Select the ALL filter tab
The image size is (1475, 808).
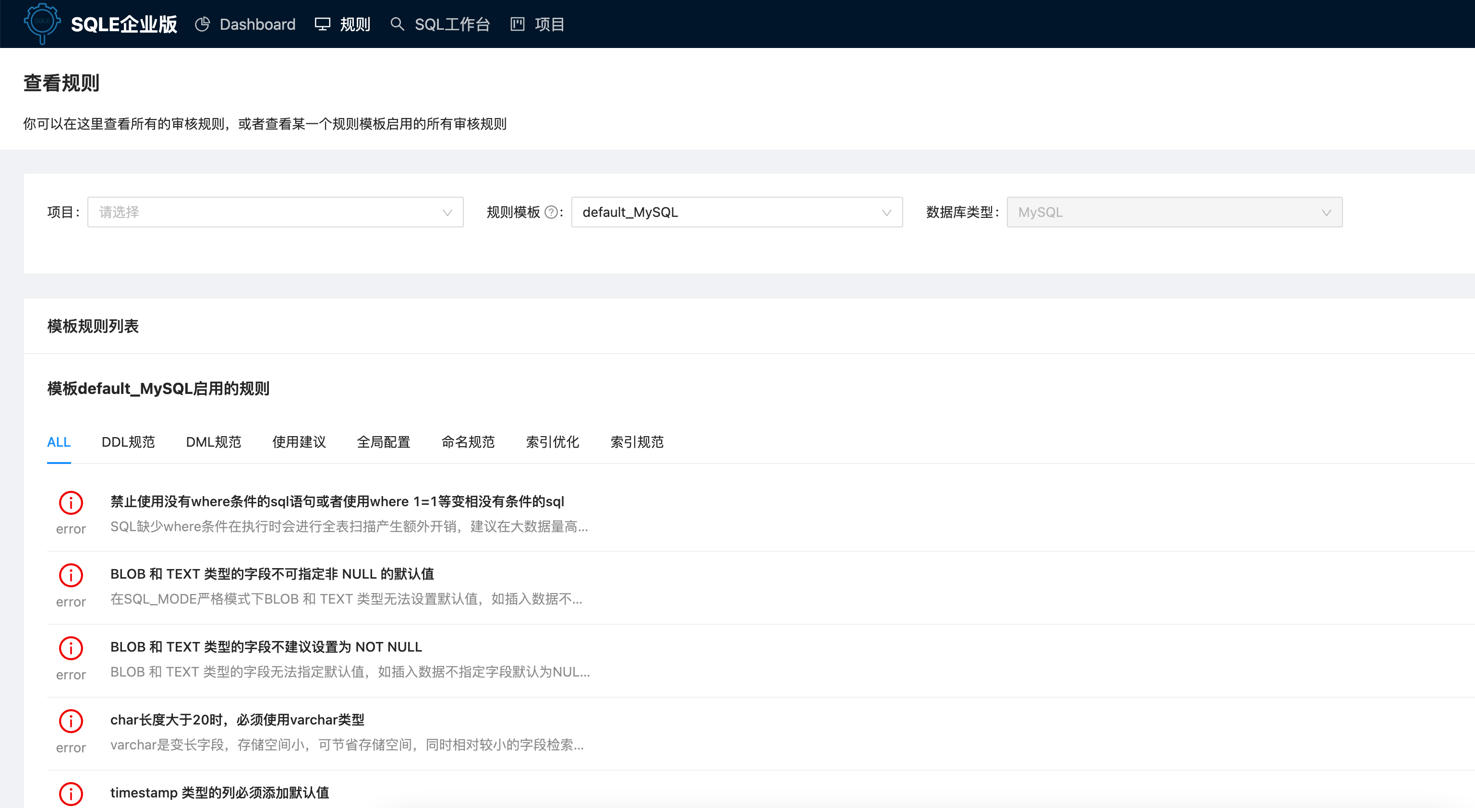59,442
